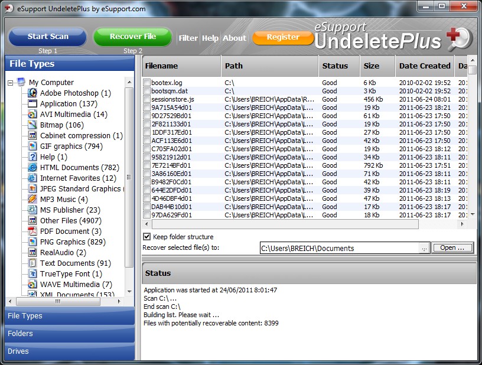
Task: Sort by the Path column header
Action: (269, 66)
